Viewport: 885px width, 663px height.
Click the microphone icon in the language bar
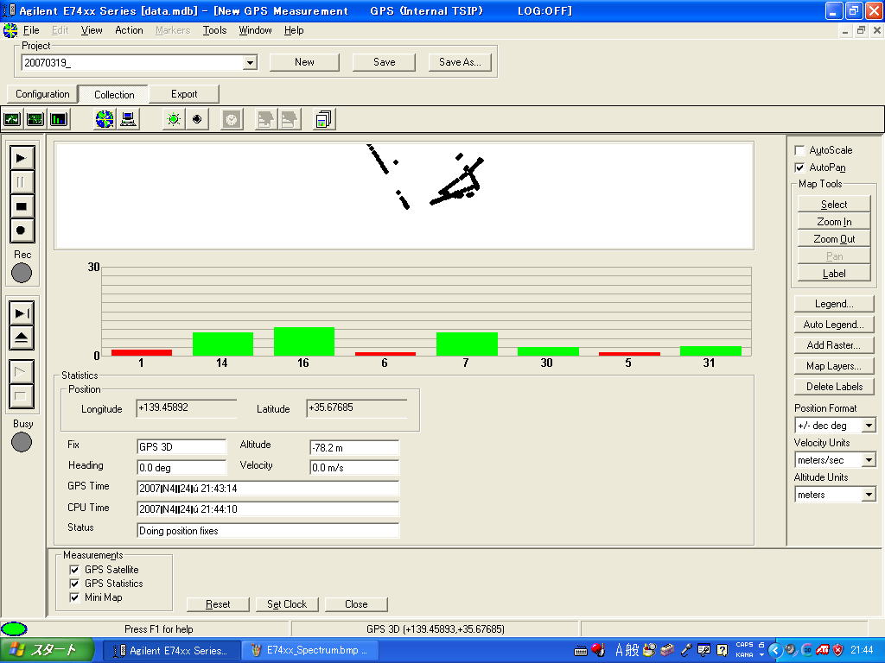tap(686, 650)
